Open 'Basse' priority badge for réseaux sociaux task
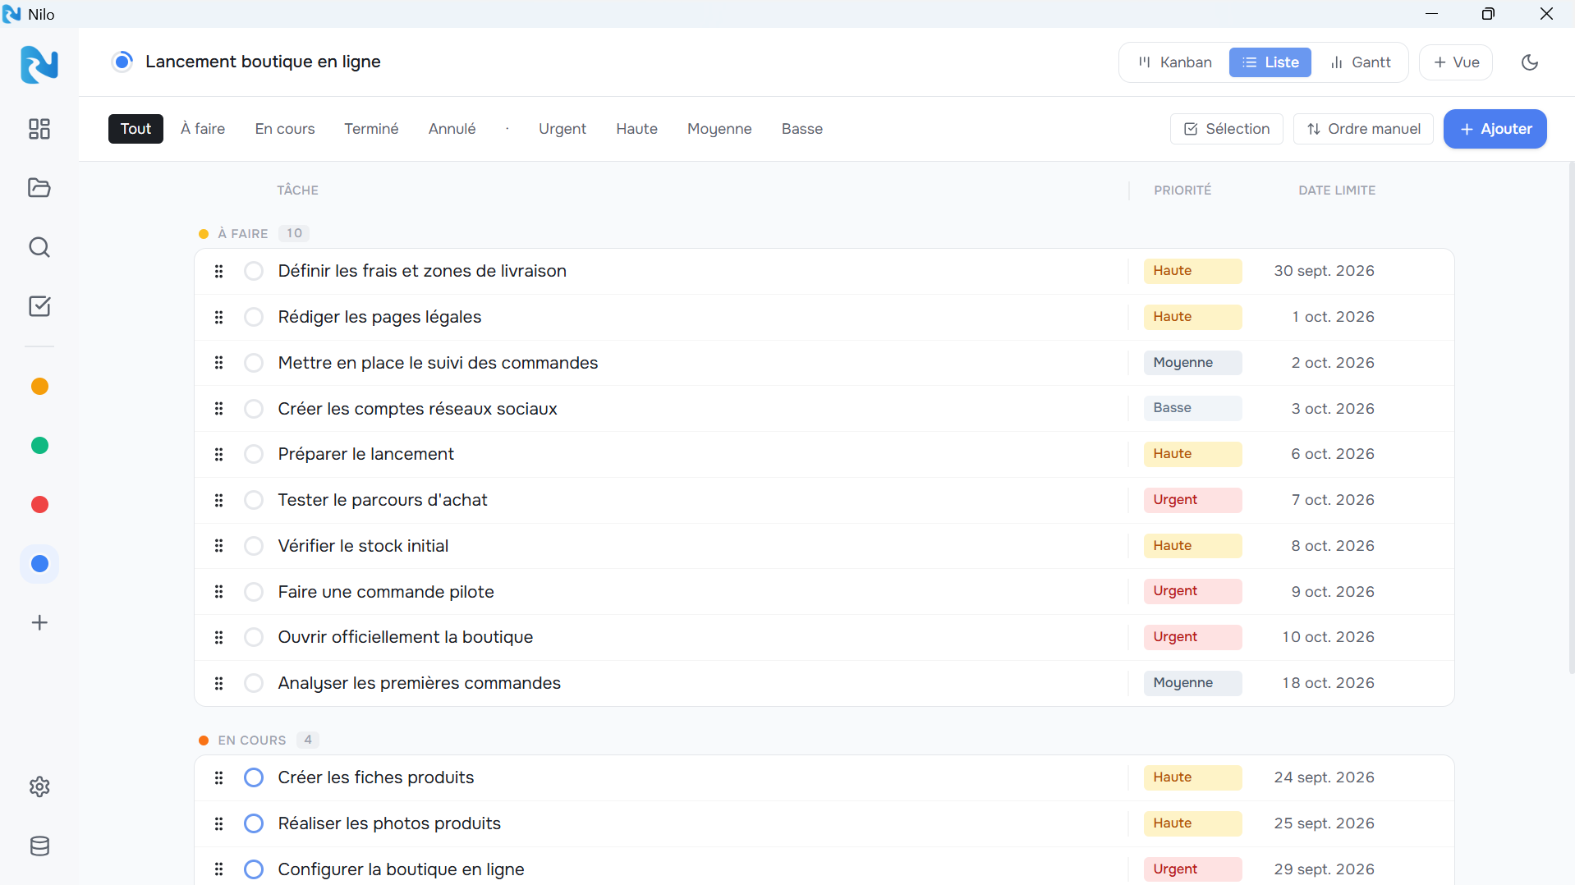The width and height of the screenshot is (1575, 885). (x=1192, y=408)
